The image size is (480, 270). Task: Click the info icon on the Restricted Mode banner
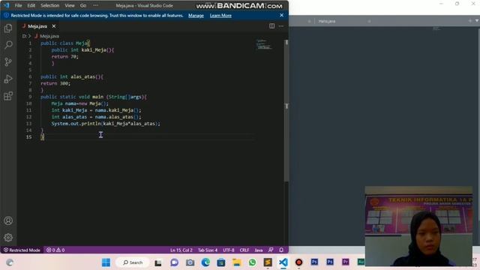6,15
